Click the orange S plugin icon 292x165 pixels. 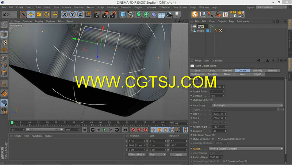[195, 14]
